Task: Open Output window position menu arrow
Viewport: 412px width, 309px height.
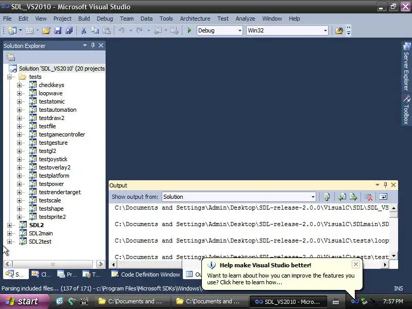Action: [377, 185]
